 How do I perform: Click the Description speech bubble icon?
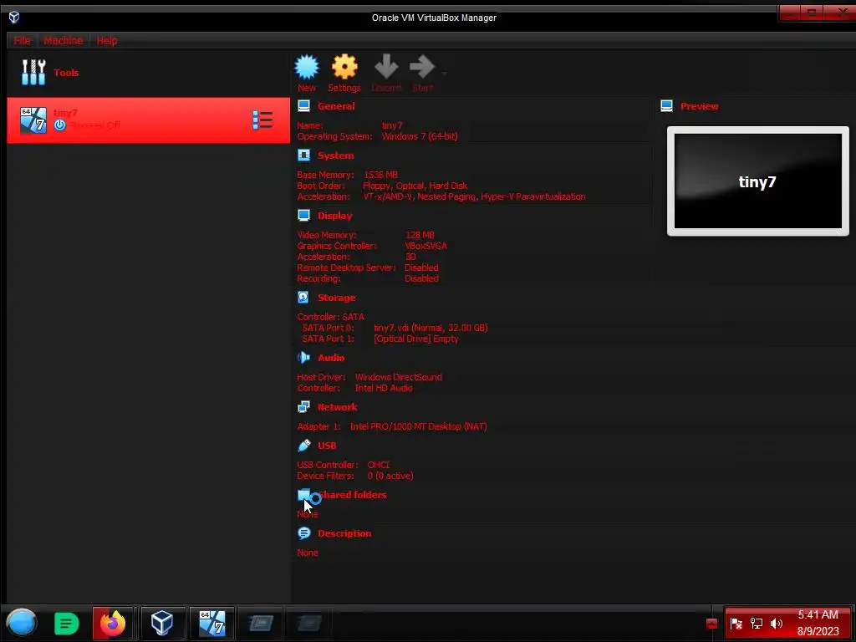304,533
